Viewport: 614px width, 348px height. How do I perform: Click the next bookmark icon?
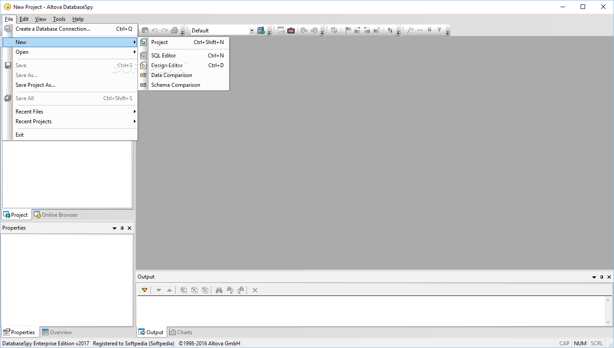coord(357,30)
